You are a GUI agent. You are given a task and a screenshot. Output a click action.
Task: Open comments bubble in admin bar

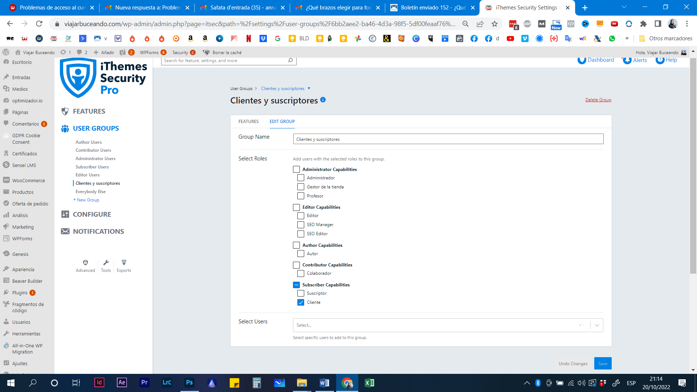click(79, 52)
